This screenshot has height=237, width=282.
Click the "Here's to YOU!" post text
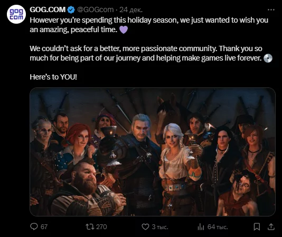(x=53, y=77)
